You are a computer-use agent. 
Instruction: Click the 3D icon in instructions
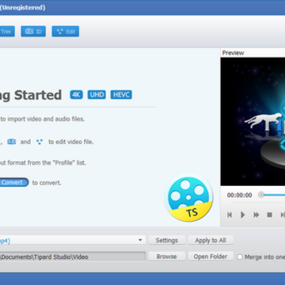12,142
